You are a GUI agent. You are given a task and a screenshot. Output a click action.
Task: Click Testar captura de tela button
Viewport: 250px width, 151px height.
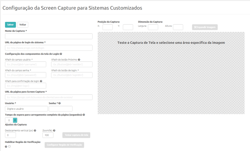pyautogui.click(x=76, y=135)
